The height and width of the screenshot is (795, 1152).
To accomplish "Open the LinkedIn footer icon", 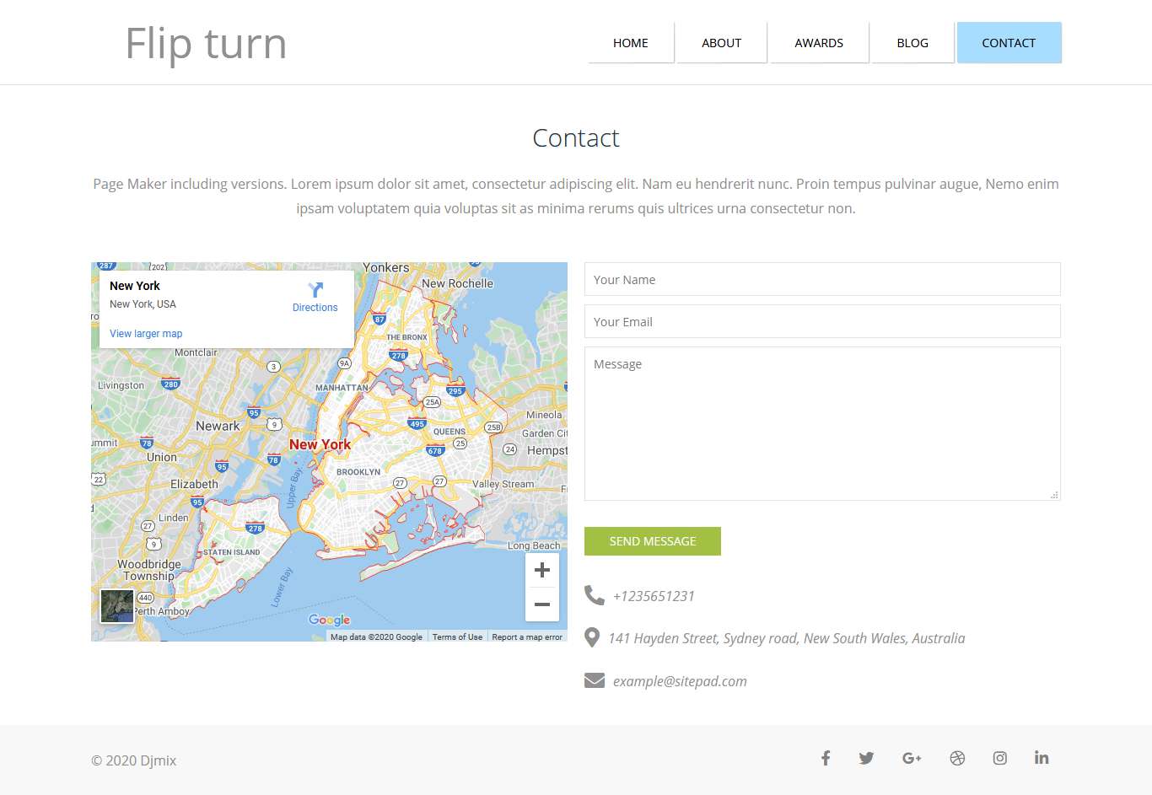I will pos(1042,758).
